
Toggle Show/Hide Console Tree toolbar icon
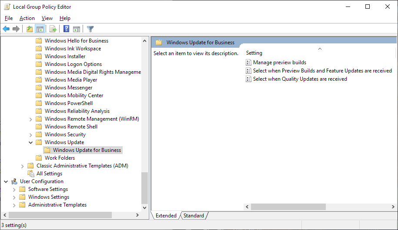tap(40, 29)
